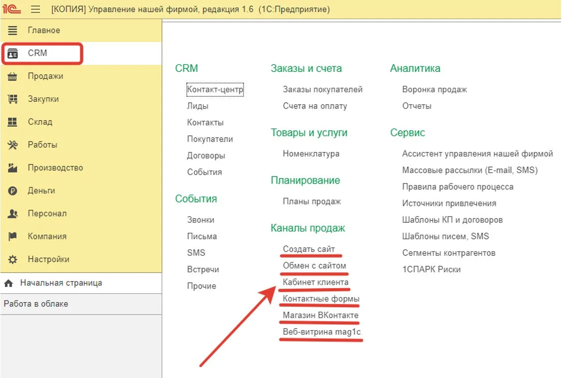Open the Деньги section
Screen dimensions: 562x378
pos(81,191)
